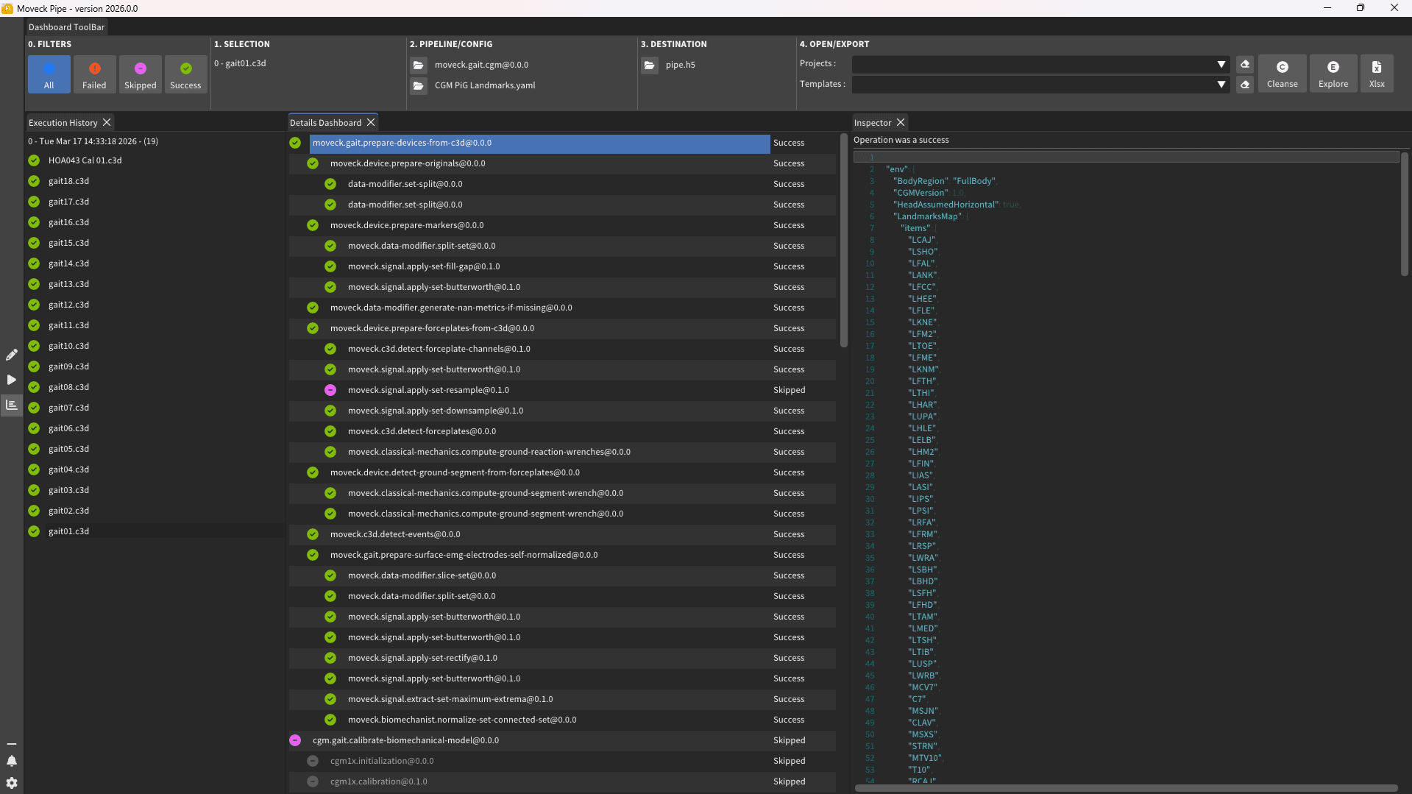The width and height of the screenshot is (1412, 794).
Task: Click Inspector horizontal scrollbar
Action: 1126,788
